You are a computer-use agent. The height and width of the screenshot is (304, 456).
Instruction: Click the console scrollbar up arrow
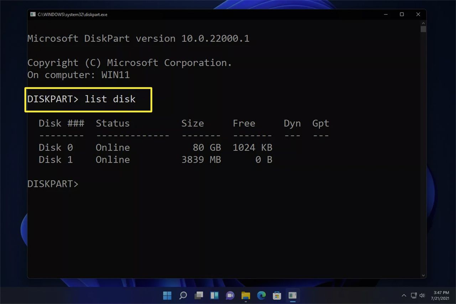point(423,22)
